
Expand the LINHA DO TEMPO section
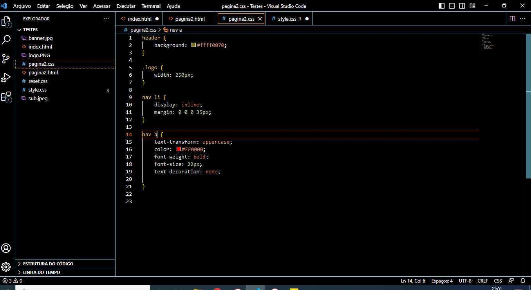coord(65,272)
